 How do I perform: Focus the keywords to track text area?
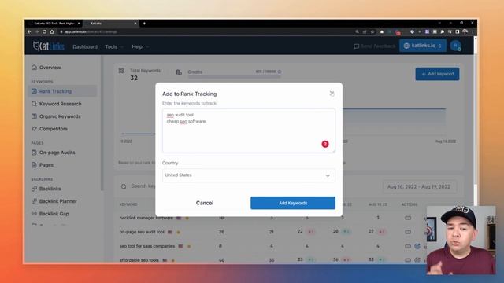(x=249, y=130)
